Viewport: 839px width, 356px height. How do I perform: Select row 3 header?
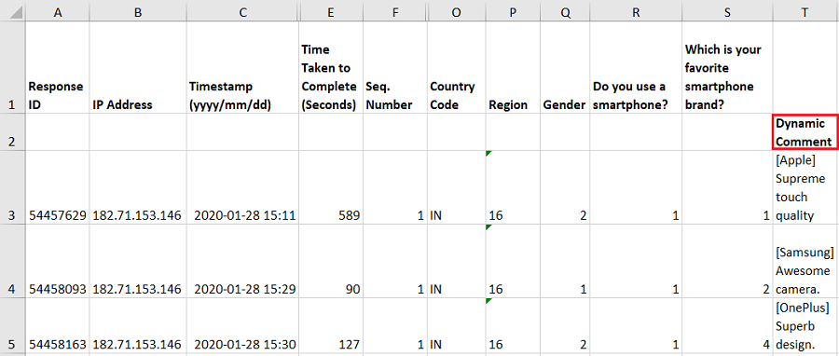(x=13, y=187)
